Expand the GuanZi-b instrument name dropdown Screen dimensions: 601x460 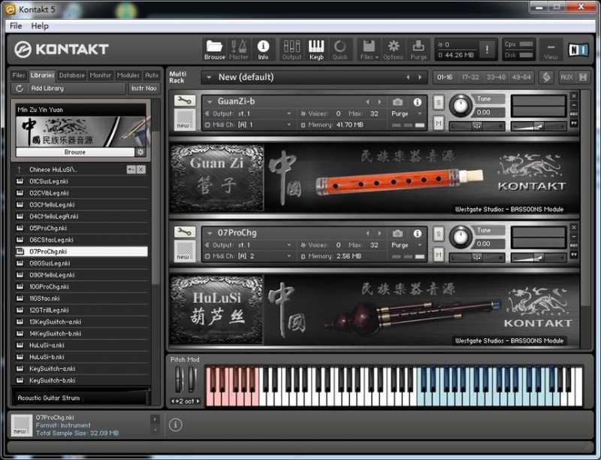tap(209, 101)
